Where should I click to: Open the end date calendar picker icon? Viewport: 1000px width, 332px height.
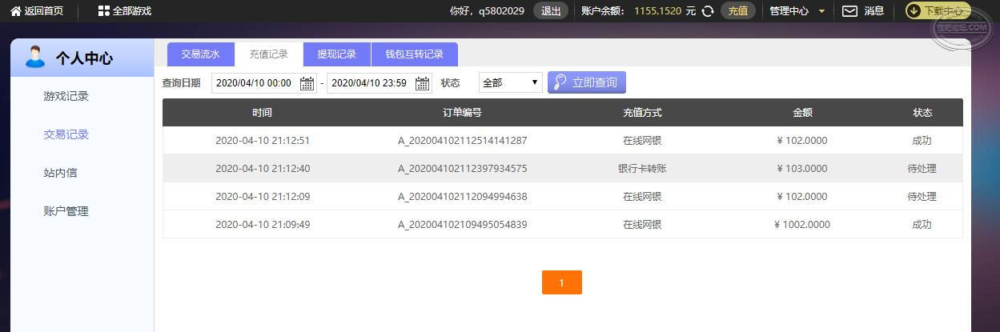[423, 83]
